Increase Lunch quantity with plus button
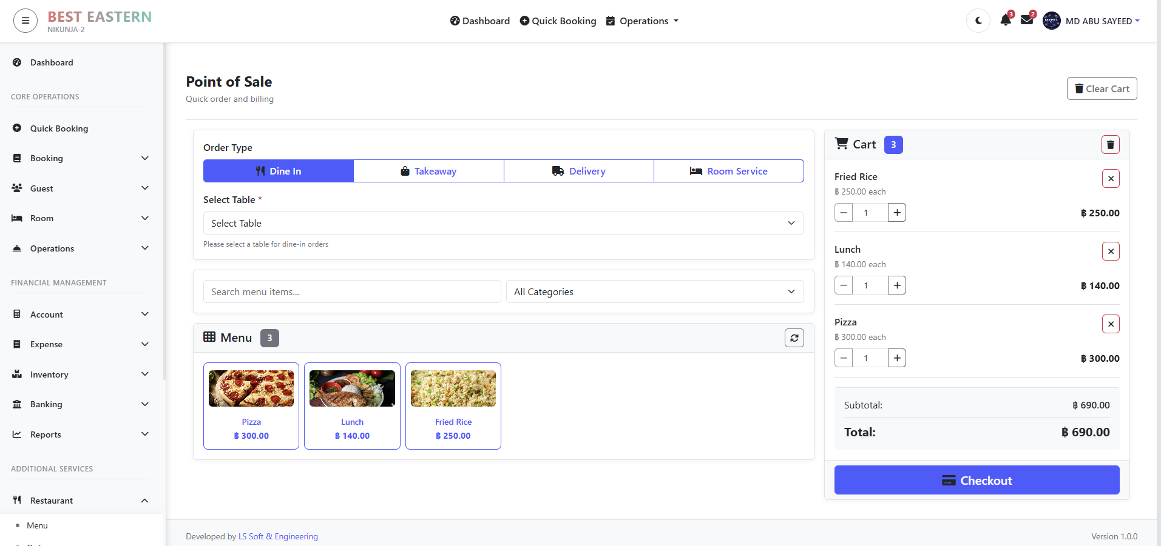Viewport: 1161px width, 546px height. pos(896,285)
